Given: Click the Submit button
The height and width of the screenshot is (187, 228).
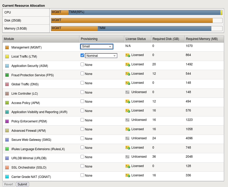Looking at the screenshot, I should tap(22, 184).
